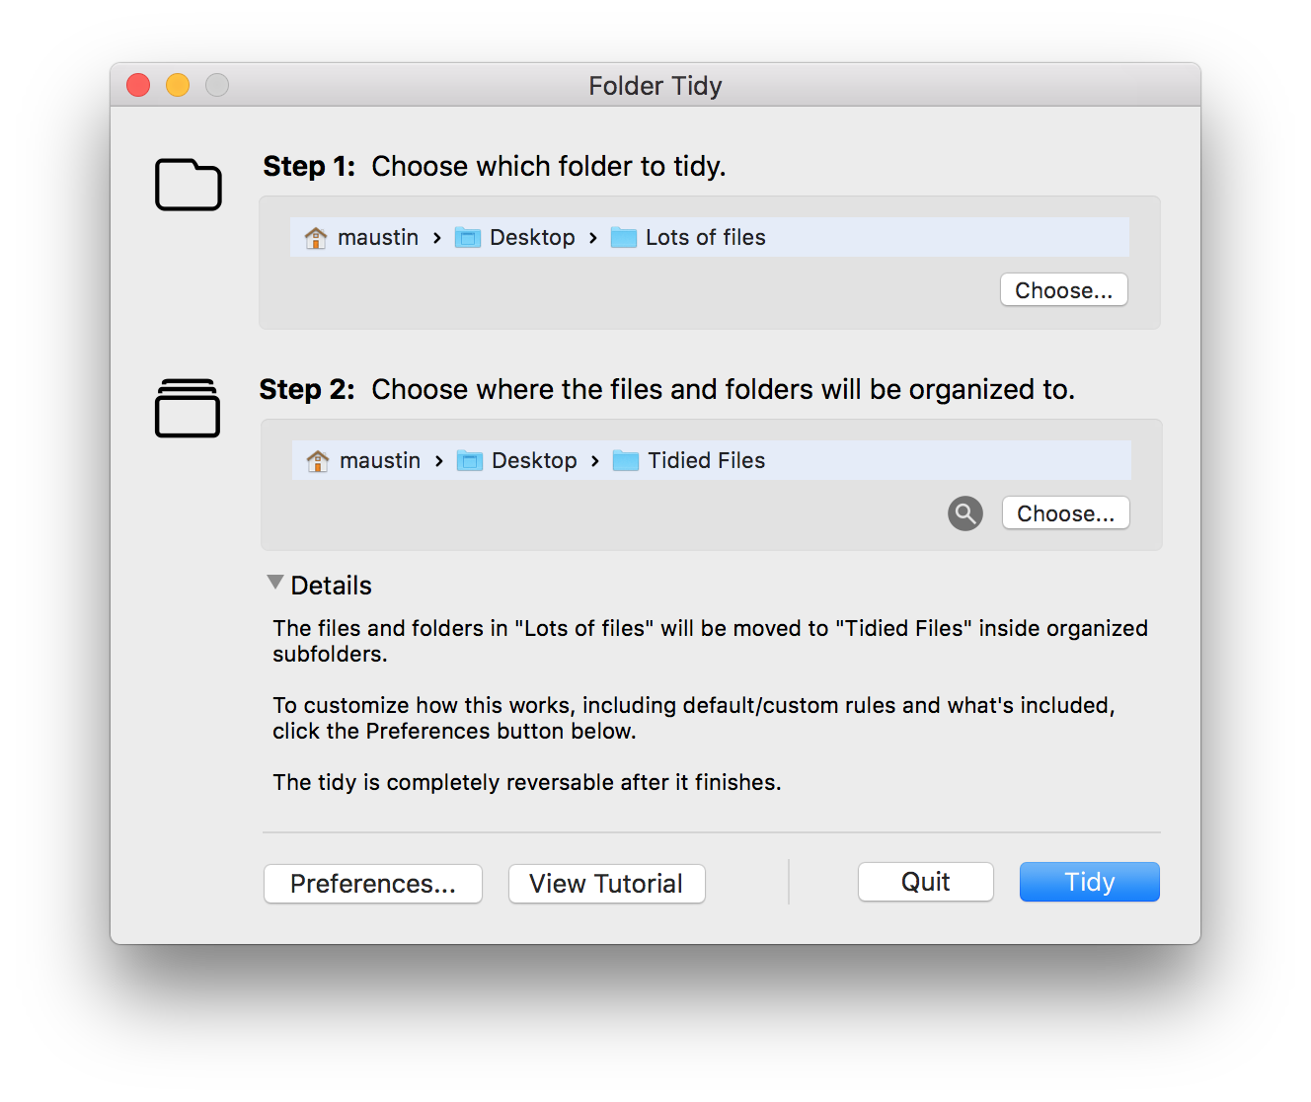
Task: Click the Tidied Files folder icon
Action: [x=626, y=461]
